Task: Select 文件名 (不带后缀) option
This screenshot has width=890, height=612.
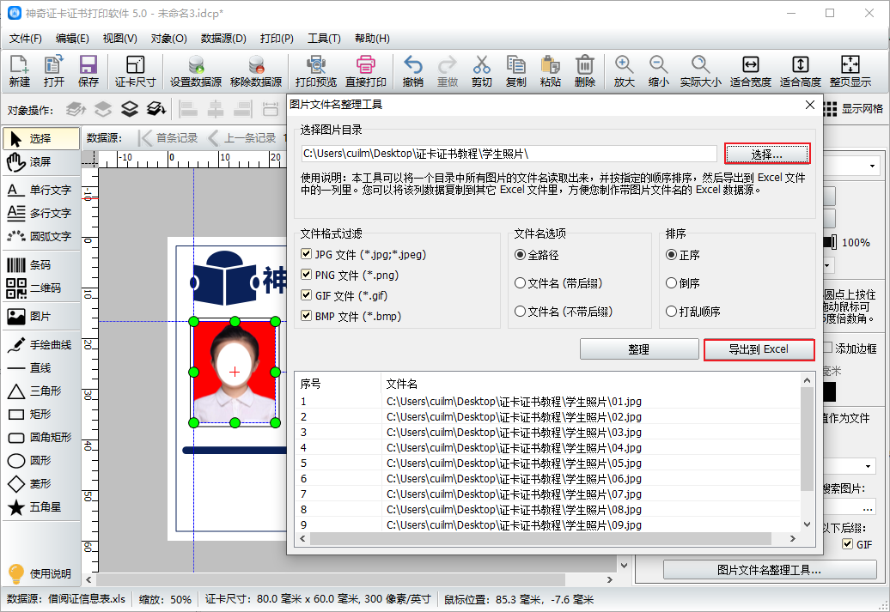Action: point(520,312)
